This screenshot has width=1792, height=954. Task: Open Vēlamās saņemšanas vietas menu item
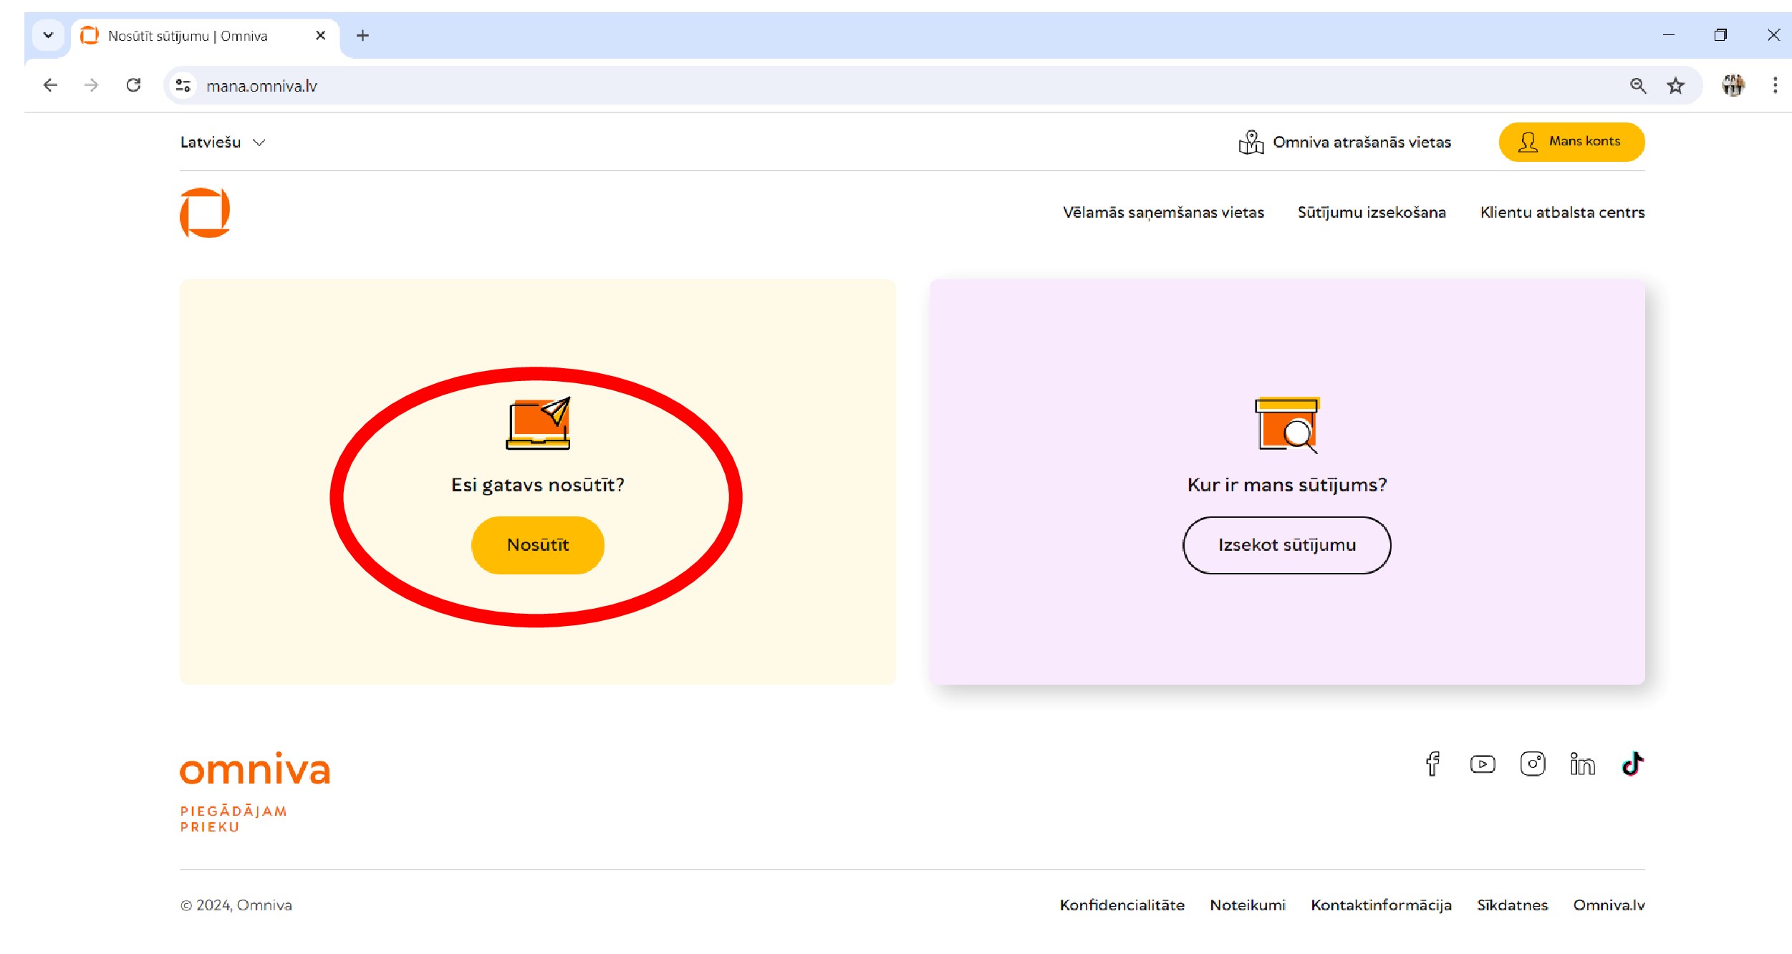point(1163,213)
